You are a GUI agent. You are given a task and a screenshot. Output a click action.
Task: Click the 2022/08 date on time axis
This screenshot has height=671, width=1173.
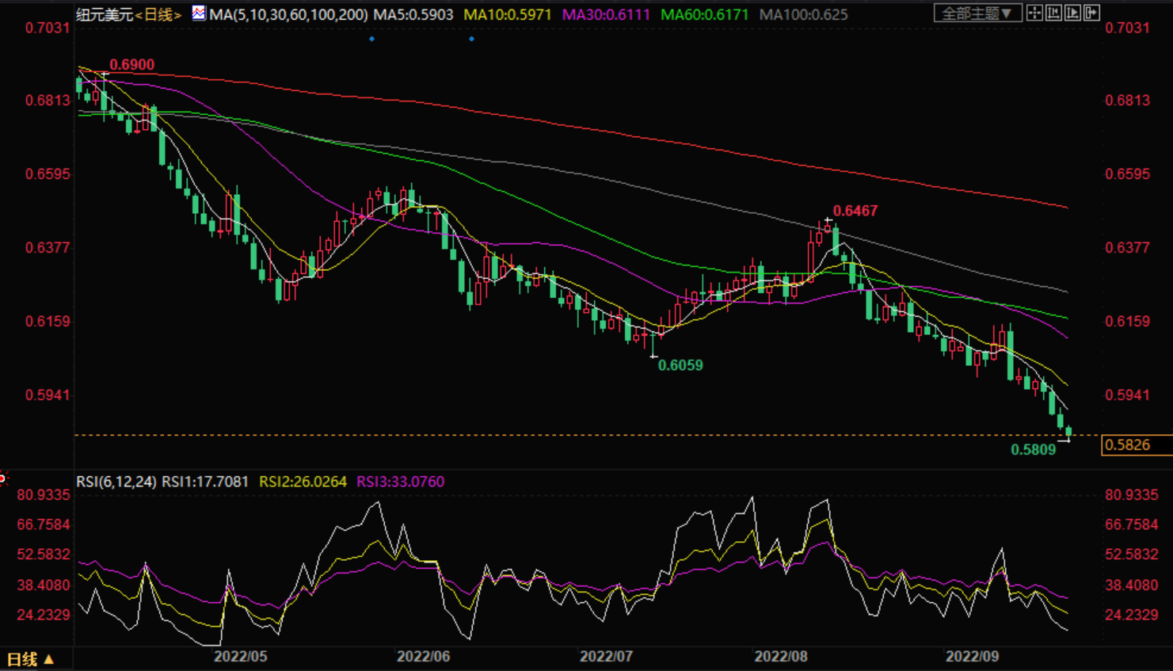click(781, 657)
